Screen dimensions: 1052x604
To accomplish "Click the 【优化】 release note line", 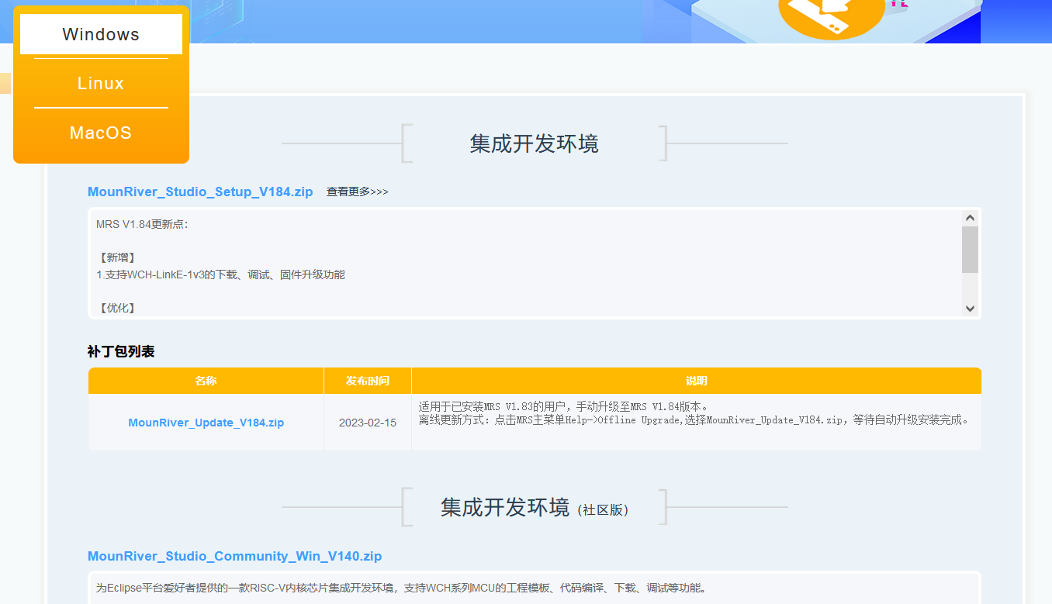I will (x=118, y=308).
